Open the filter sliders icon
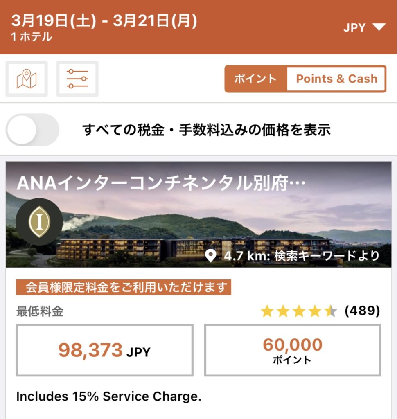This screenshot has height=419, width=397. 77,79
